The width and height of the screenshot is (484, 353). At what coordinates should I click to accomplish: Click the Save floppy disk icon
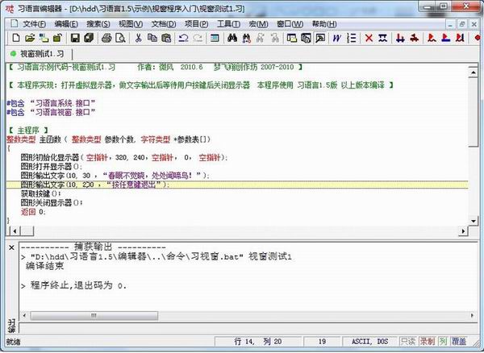(x=74, y=38)
